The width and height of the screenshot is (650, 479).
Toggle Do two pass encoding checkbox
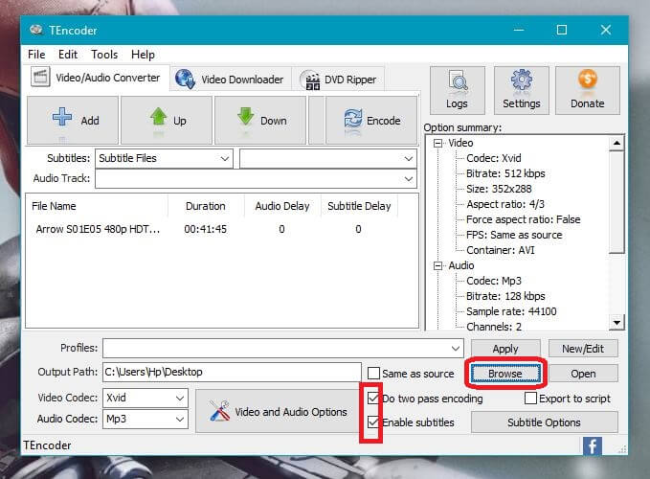[373, 399]
